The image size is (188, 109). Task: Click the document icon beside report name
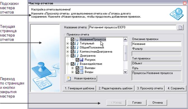tap(180, 27)
